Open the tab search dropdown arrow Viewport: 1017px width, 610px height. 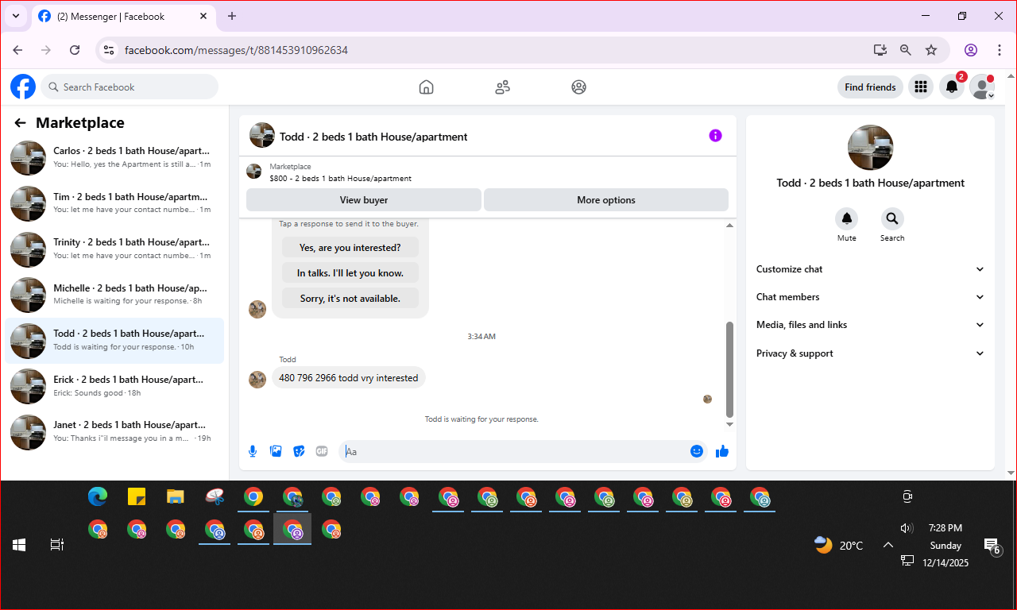tap(15, 16)
